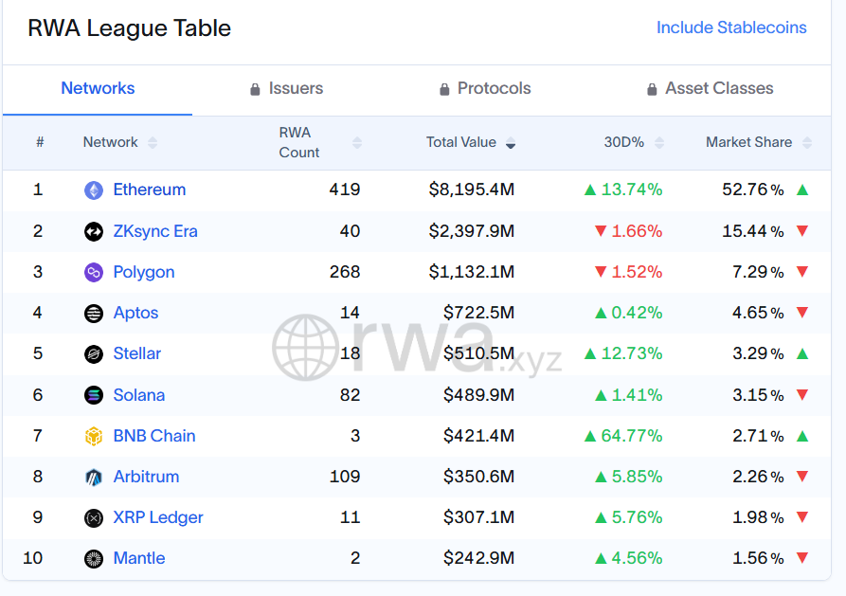
Task: Click the RWA League Table heading
Action: pos(130,28)
